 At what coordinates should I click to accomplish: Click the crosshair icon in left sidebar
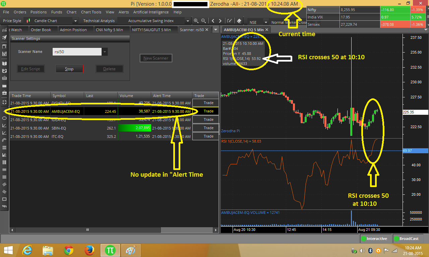tap(4, 102)
